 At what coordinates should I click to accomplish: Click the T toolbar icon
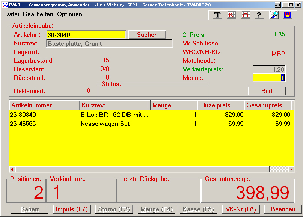click(217, 15)
